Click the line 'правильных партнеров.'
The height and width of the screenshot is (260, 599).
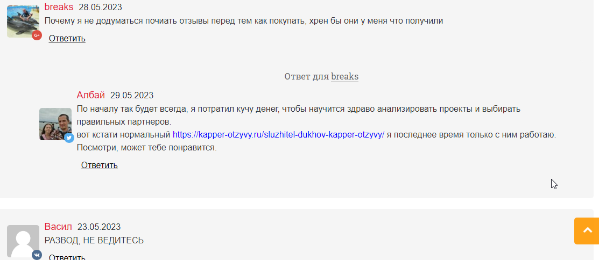coord(124,122)
